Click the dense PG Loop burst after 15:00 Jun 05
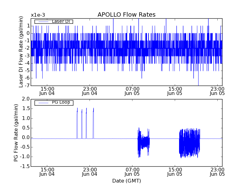Image resolution: width=247 pixels, height=185 pixels. click(x=190, y=143)
